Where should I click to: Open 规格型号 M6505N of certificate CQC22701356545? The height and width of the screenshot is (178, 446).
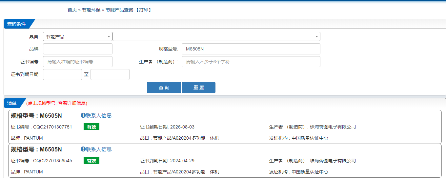pyautogui.click(x=36, y=149)
